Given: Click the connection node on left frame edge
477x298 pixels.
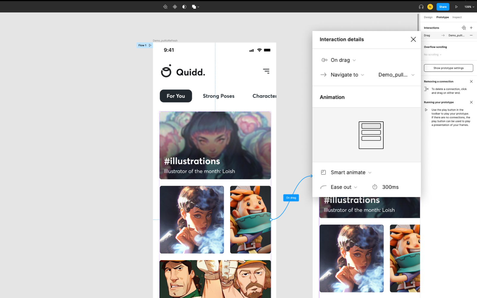Looking at the screenshot, I should coord(271,220).
